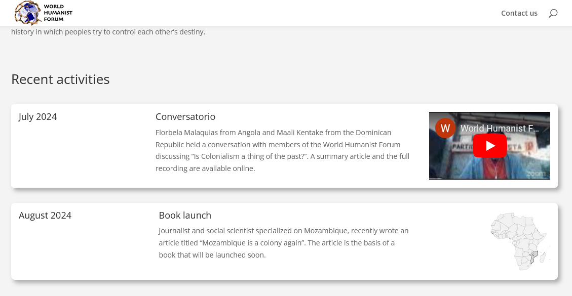This screenshot has height=296, width=572.
Task: Click the July 2024 date label
Action: click(37, 117)
